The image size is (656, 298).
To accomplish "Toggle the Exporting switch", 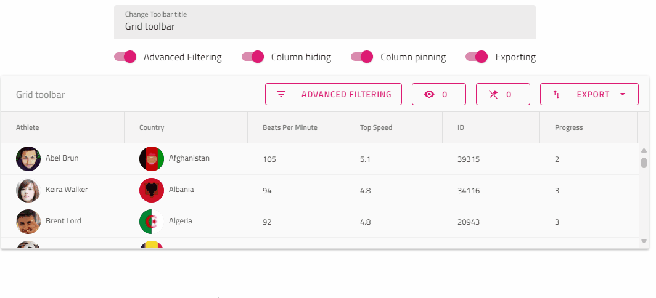I will coord(477,57).
